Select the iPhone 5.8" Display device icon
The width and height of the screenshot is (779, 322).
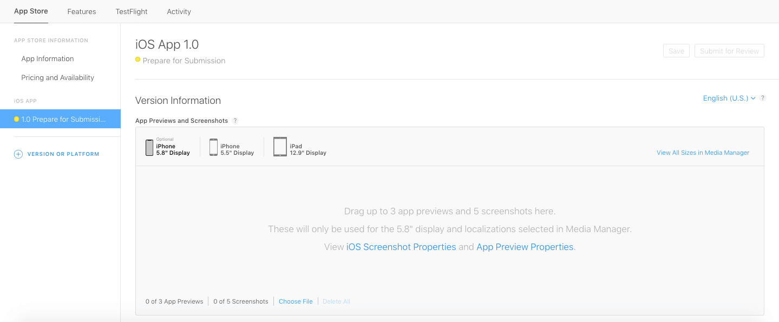149,148
